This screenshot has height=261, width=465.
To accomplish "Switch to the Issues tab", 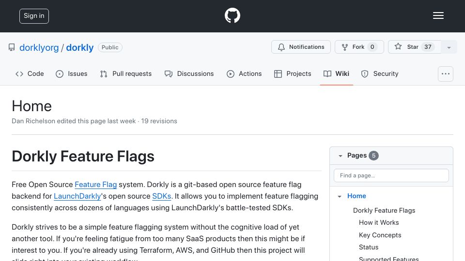I will [72, 73].
